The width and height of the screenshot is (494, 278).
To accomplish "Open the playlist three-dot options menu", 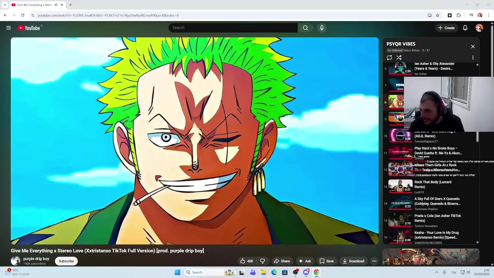I will pyautogui.click(x=473, y=58).
